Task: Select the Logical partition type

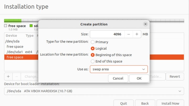Action: [93, 48]
